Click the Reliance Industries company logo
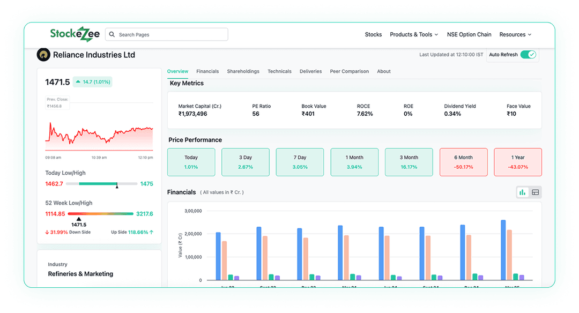This screenshot has width=579, height=313. [x=43, y=55]
